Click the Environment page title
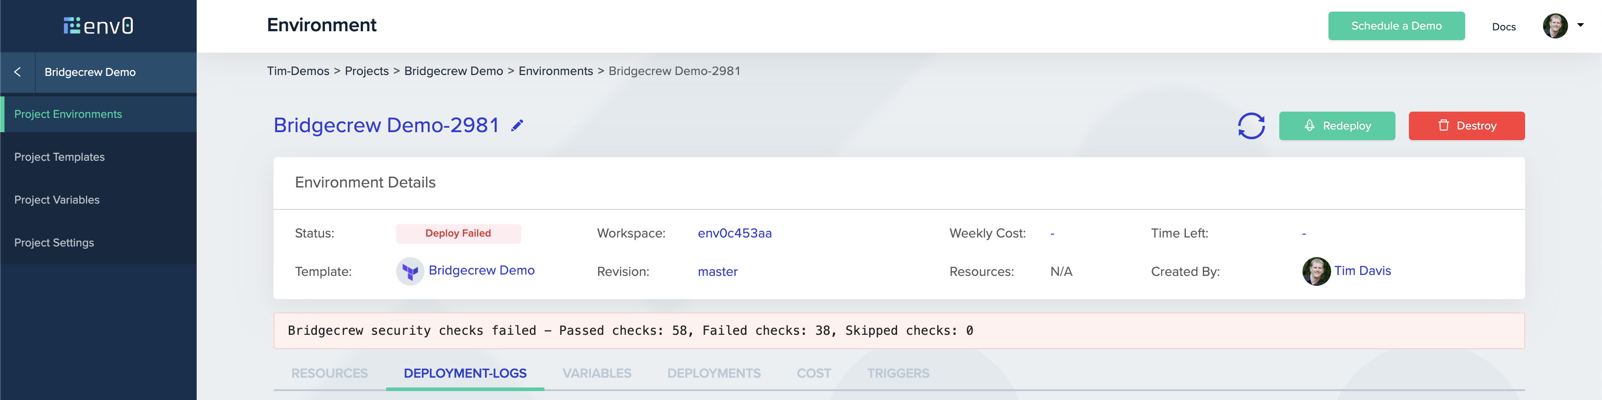This screenshot has width=1602, height=400. pos(321,25)
